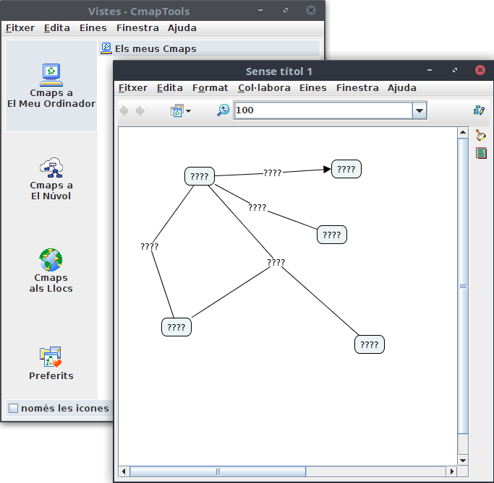Click the horizontal scrollbar thumb
Viewport: 494px width, 483px height.
click(217, 471)
